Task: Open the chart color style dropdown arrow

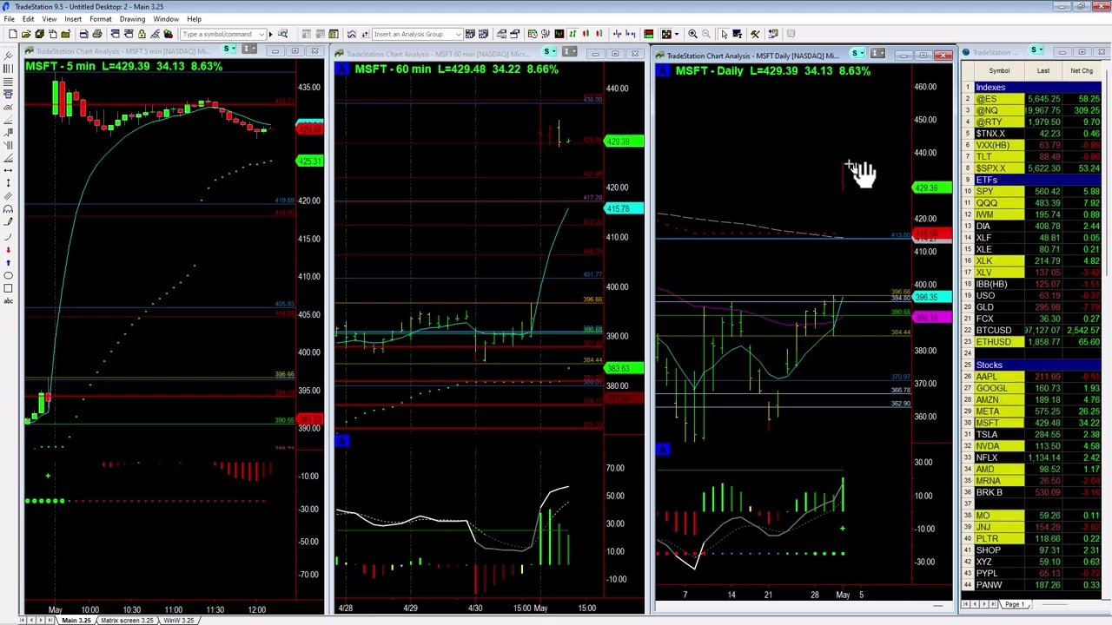Action: 677,34
